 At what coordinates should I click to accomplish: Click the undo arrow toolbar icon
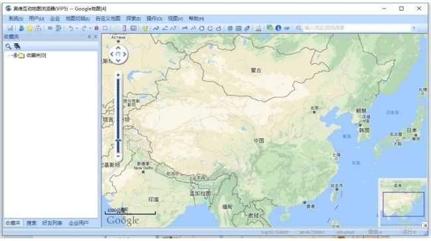point(71,28)
